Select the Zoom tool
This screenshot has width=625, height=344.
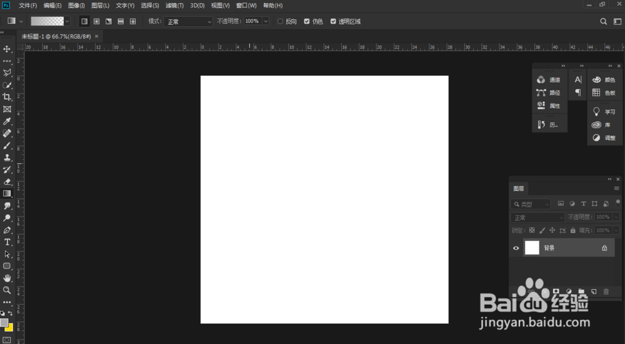[7, 290]
